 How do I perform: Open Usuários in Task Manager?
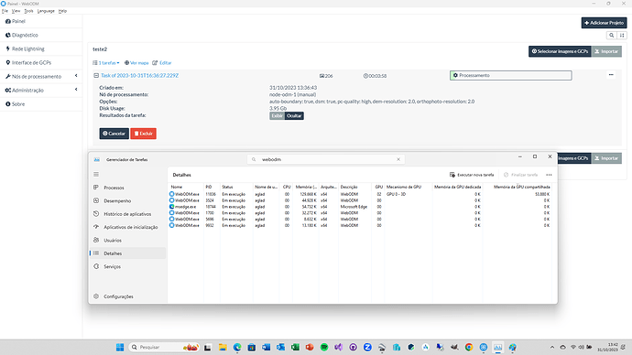(127, 241)
